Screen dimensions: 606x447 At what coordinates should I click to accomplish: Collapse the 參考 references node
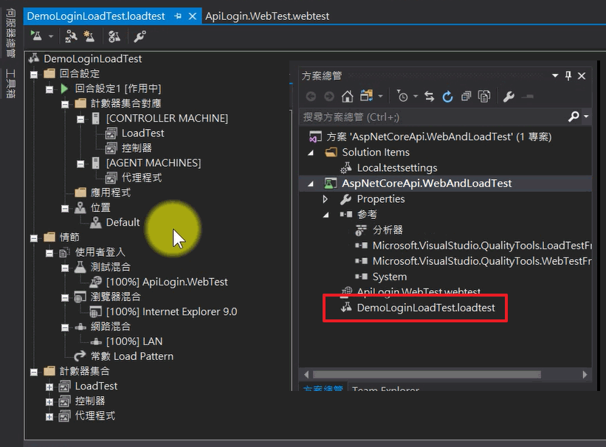(326, 215)
